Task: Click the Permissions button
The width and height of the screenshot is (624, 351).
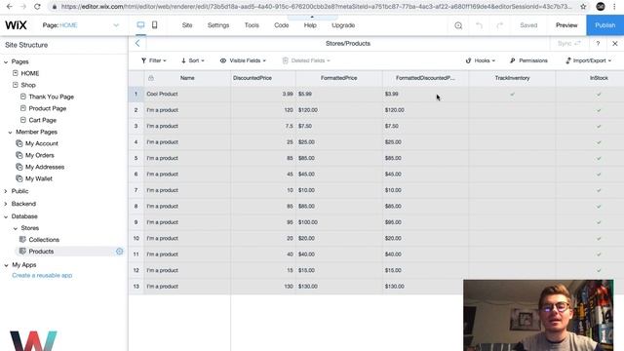Action: (x=528, y=60)
